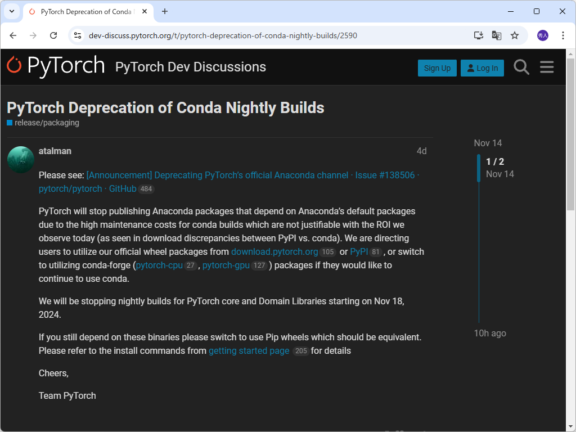Viewport: 576px width, 432px height.
Task: Open atalman's user profile name
Action: (x=55, y=151)
